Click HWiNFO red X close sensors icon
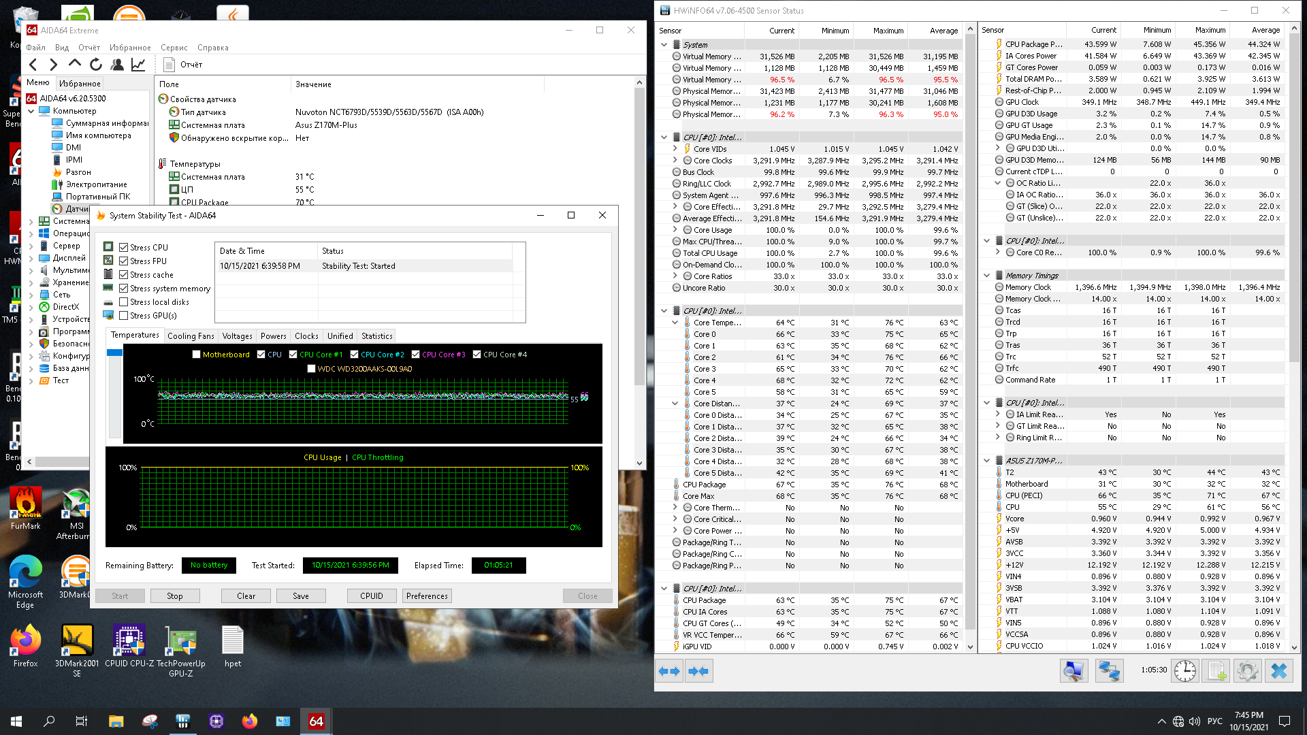 [x=1278, y=671]
